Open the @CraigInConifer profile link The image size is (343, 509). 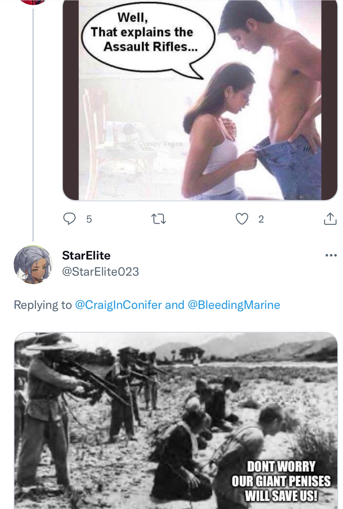coord(118,305)
